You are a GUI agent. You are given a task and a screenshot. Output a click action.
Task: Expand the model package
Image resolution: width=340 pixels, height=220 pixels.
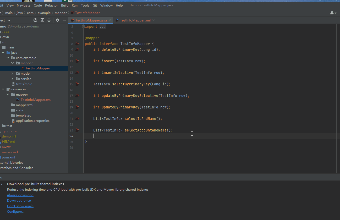coord(12,73)
